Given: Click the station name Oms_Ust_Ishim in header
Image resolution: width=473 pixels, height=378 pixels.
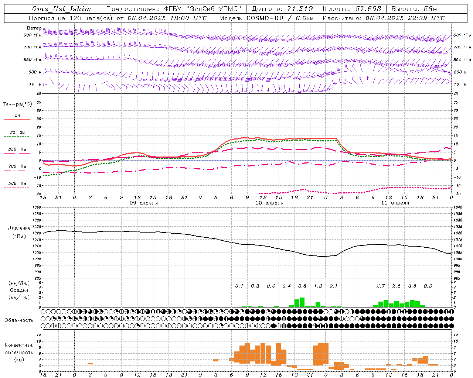Looking at the screenshot, I should (x=62, y=9).
